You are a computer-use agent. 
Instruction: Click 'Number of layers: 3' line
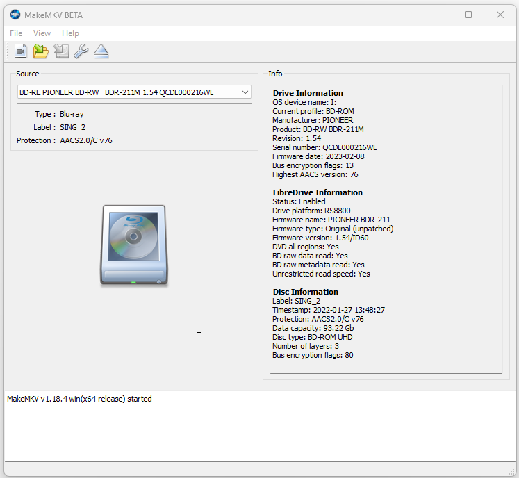coord(305,346)
